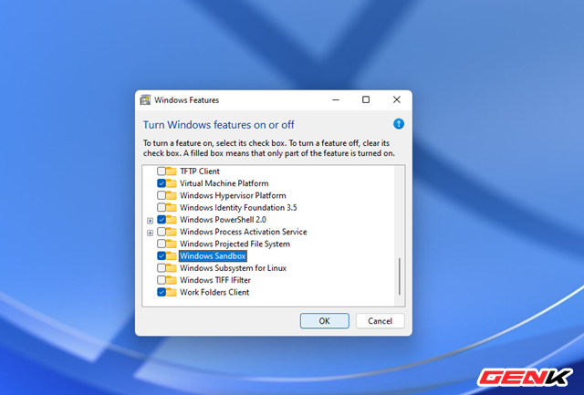Expand the Windows PowerShell 2.0 node

(150, 221)
